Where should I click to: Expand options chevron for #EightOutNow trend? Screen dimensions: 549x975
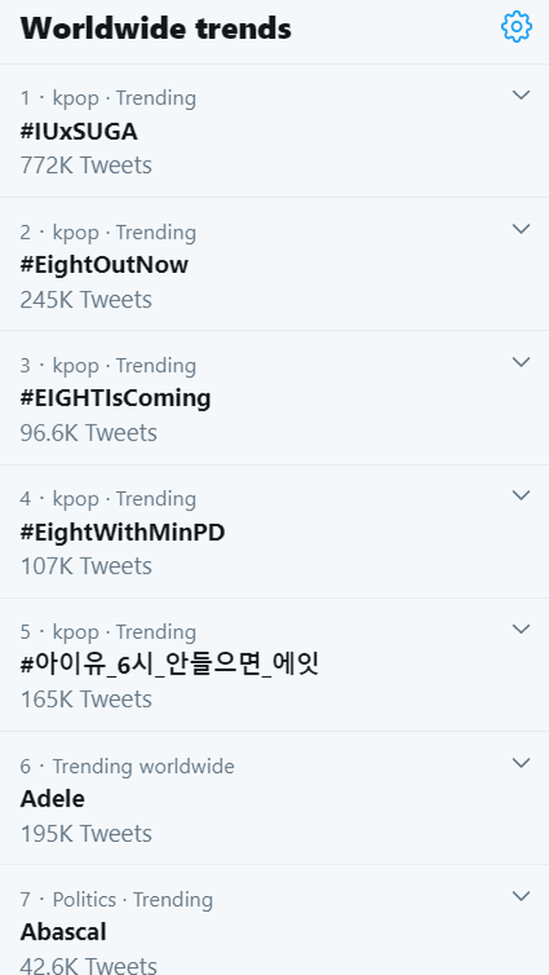pyautogui.click(x=522, y=229)
